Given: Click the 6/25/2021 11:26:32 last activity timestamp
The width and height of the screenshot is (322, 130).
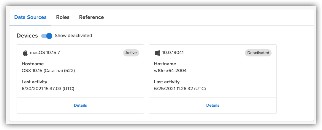Looking at the screenshot, I should pyautogui.click(x=180, y=88).
